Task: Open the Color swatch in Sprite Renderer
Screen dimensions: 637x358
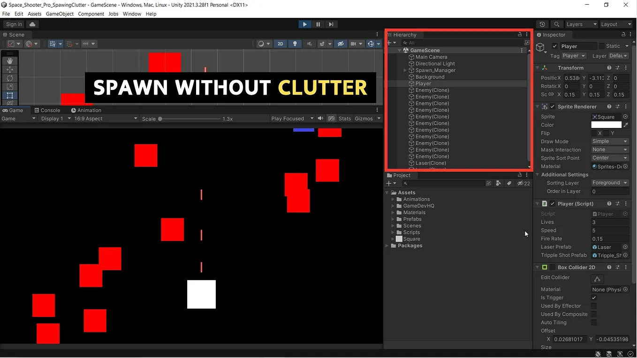Action: click(x=607, y=125)
